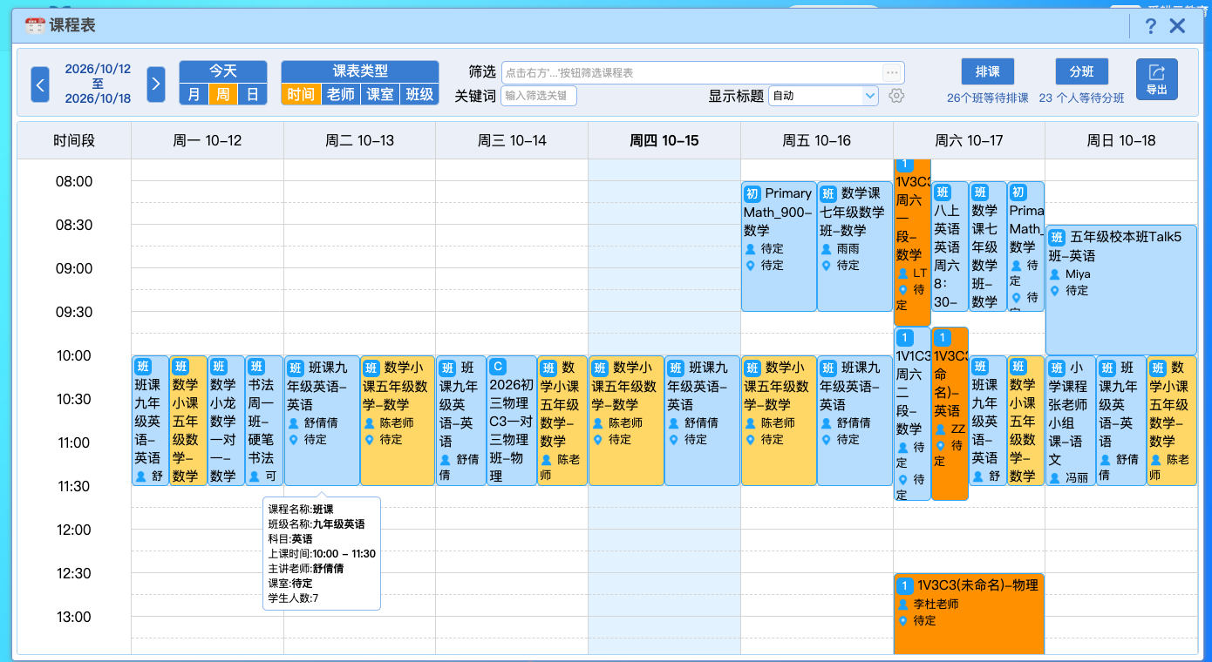The image size is (1212, 662).
Task: Click the 班 badge on Saturday's 八上英语 class
Action: pos(943,193)
